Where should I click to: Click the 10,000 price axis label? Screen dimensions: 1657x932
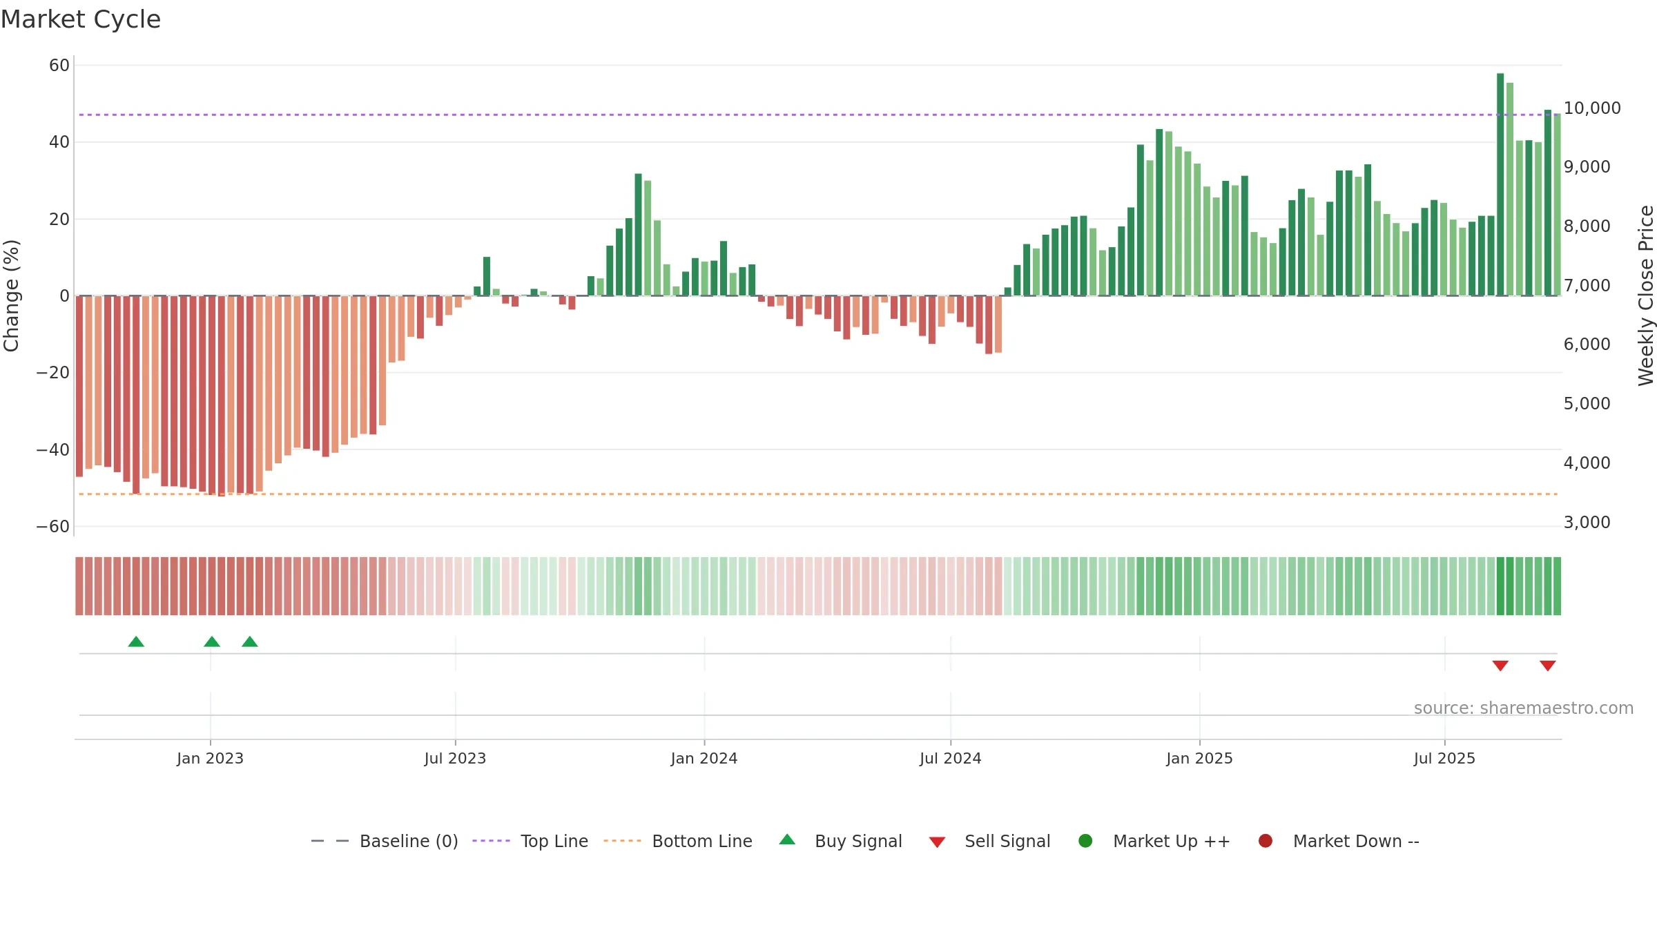click(x=1592, y=108)
